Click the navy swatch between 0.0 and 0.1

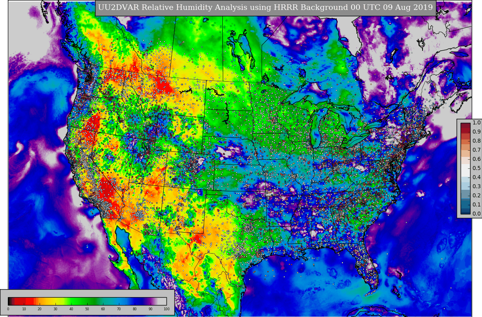(x=465, y=210)
